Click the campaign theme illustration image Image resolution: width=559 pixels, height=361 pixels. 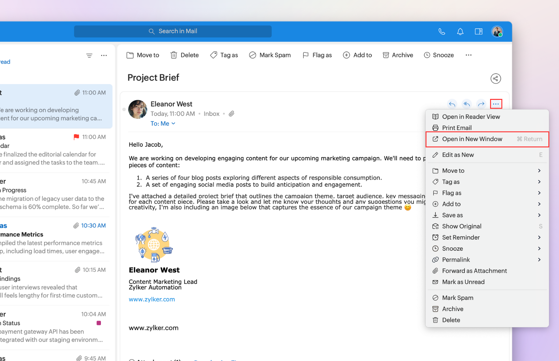154,244
